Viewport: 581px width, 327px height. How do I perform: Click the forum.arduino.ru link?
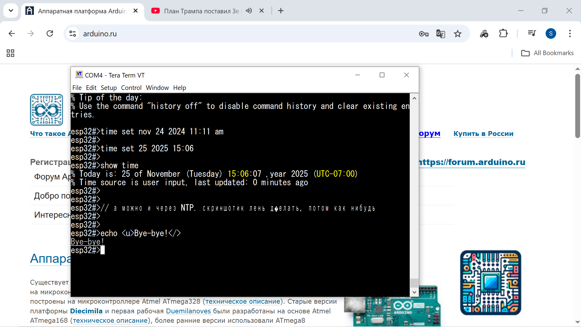[472, 162]
